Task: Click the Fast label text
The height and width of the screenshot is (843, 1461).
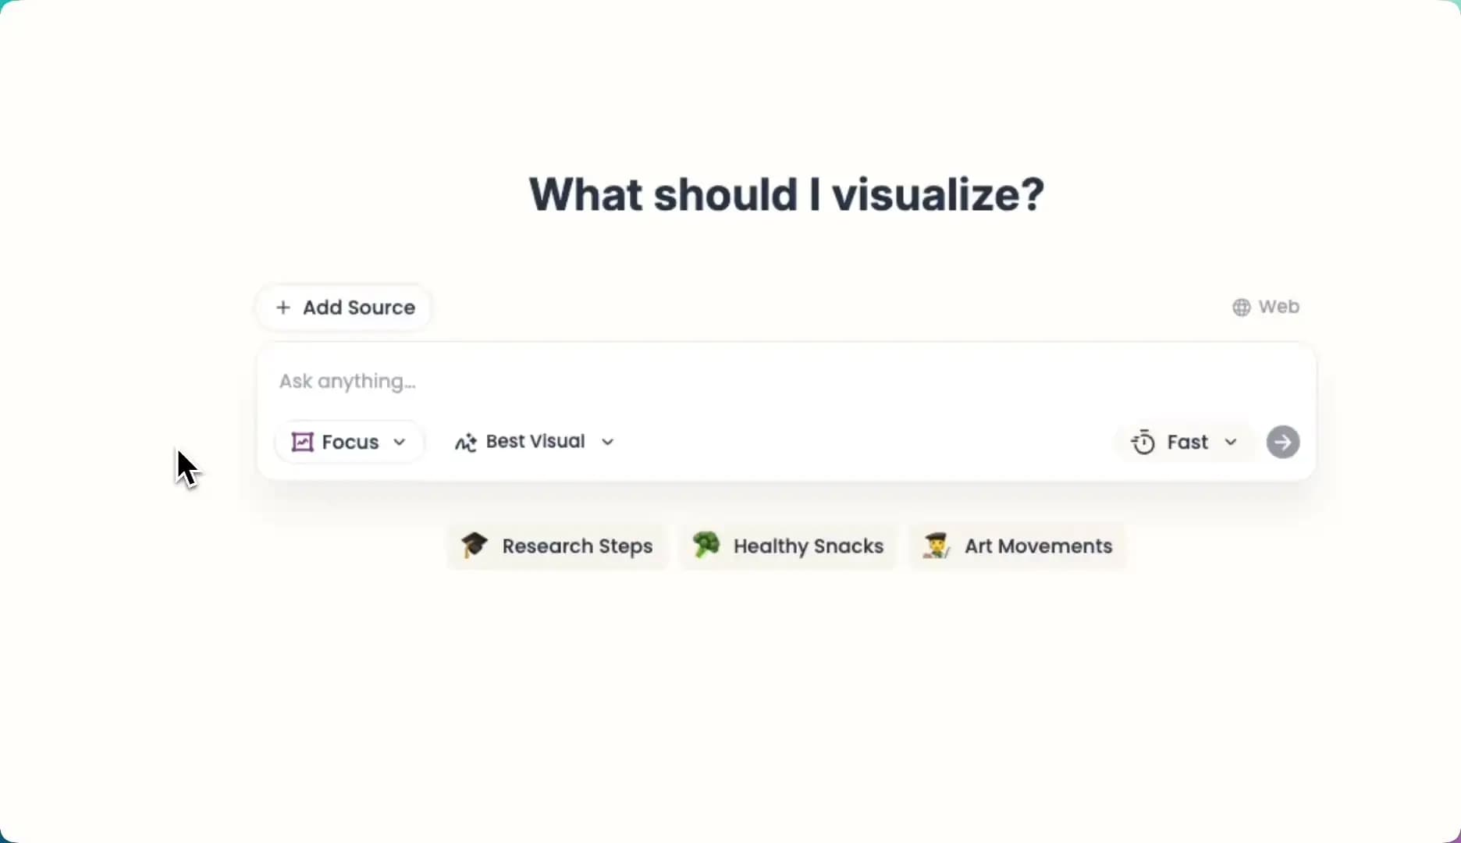Action: coord(1188,442)
